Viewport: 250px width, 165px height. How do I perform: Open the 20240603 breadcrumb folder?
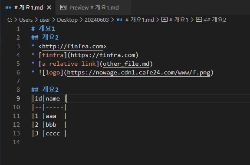pos(97,20)
